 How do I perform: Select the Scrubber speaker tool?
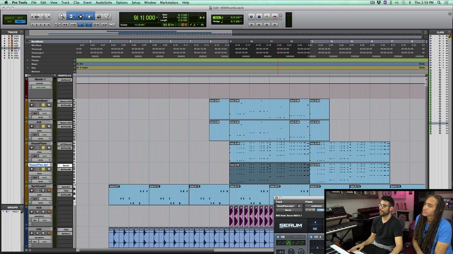99,17
